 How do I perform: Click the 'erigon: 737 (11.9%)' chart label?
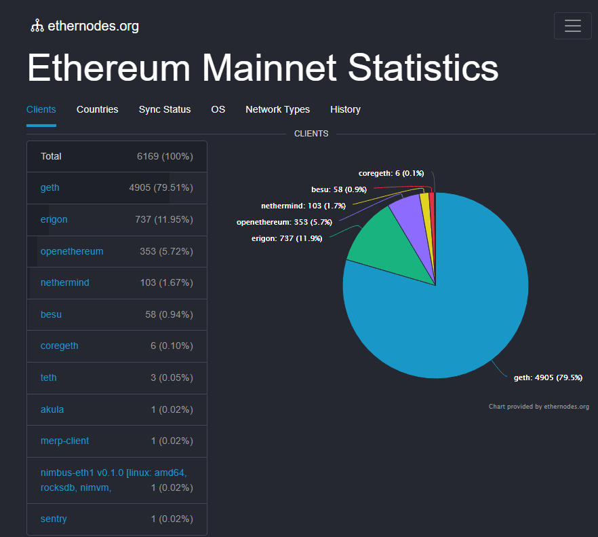(287, 239)
